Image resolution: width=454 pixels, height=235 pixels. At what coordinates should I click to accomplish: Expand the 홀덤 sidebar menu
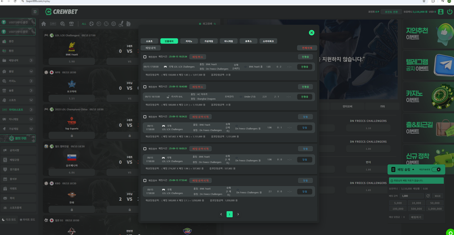pyautogui.click(x=31, y=71)
